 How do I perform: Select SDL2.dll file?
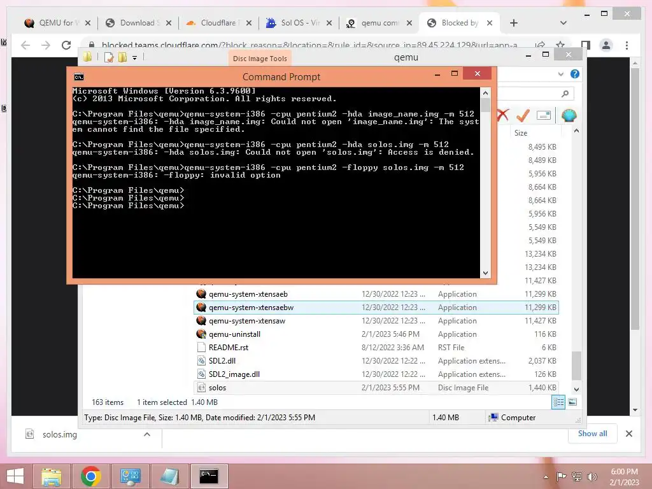click(376, 360)
